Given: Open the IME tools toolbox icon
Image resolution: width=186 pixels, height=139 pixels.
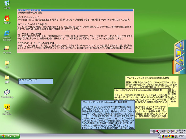Looking at the screenshot, I should pos(172,131).
